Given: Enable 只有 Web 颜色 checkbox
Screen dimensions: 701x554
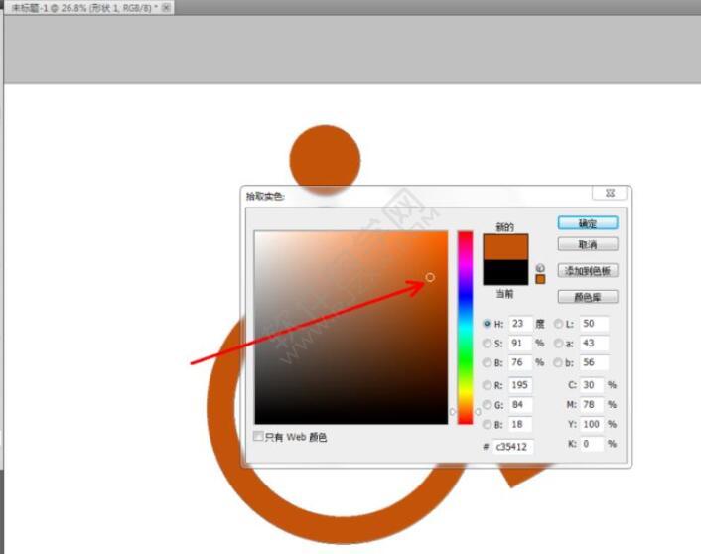Looking at the screenshot, I should coord(258,436).
